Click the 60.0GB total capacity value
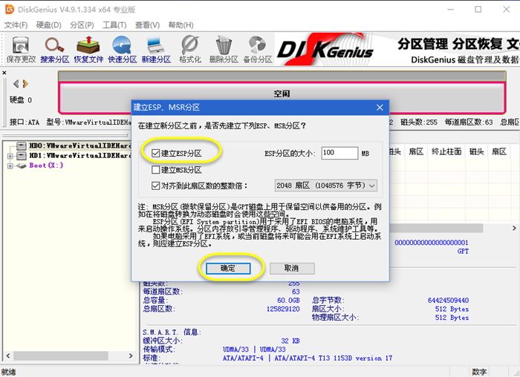520x377 pixels. (x=288, y=300)
